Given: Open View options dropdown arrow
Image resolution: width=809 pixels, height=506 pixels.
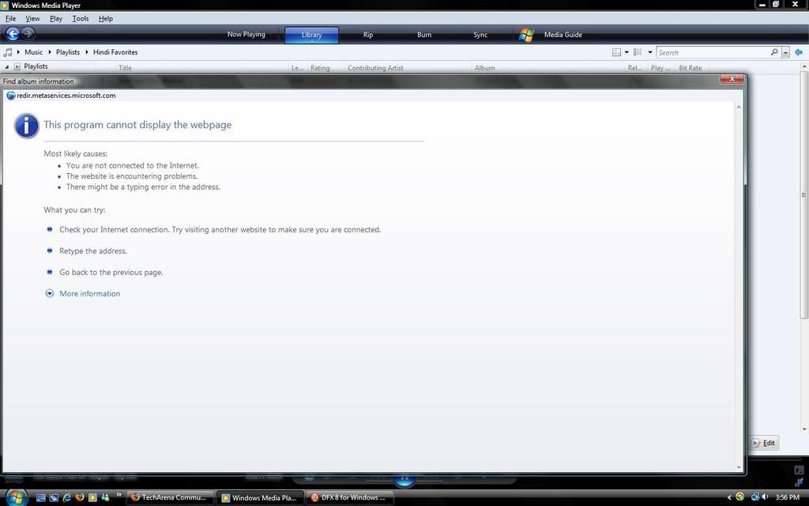Looking at the screenshot, I should [650, 52].
